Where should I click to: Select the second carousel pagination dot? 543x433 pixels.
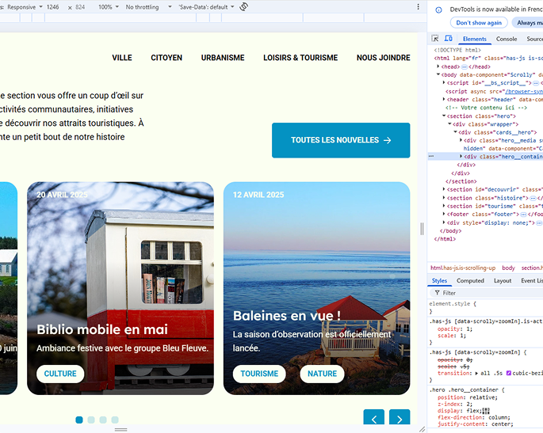(x=91, y=420)
